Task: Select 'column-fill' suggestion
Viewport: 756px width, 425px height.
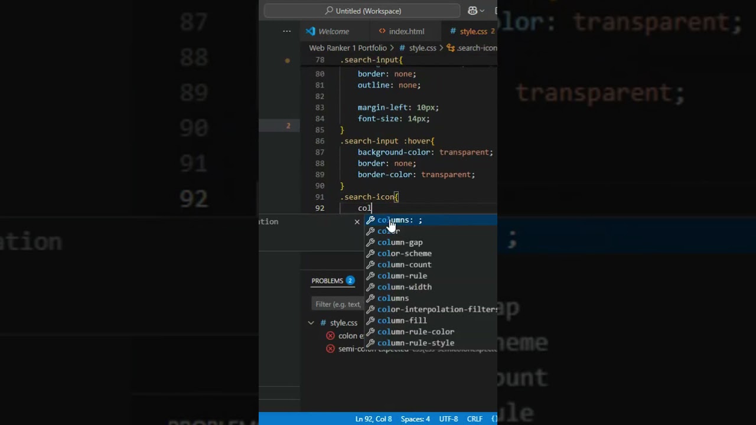Action: pos(431,321)
